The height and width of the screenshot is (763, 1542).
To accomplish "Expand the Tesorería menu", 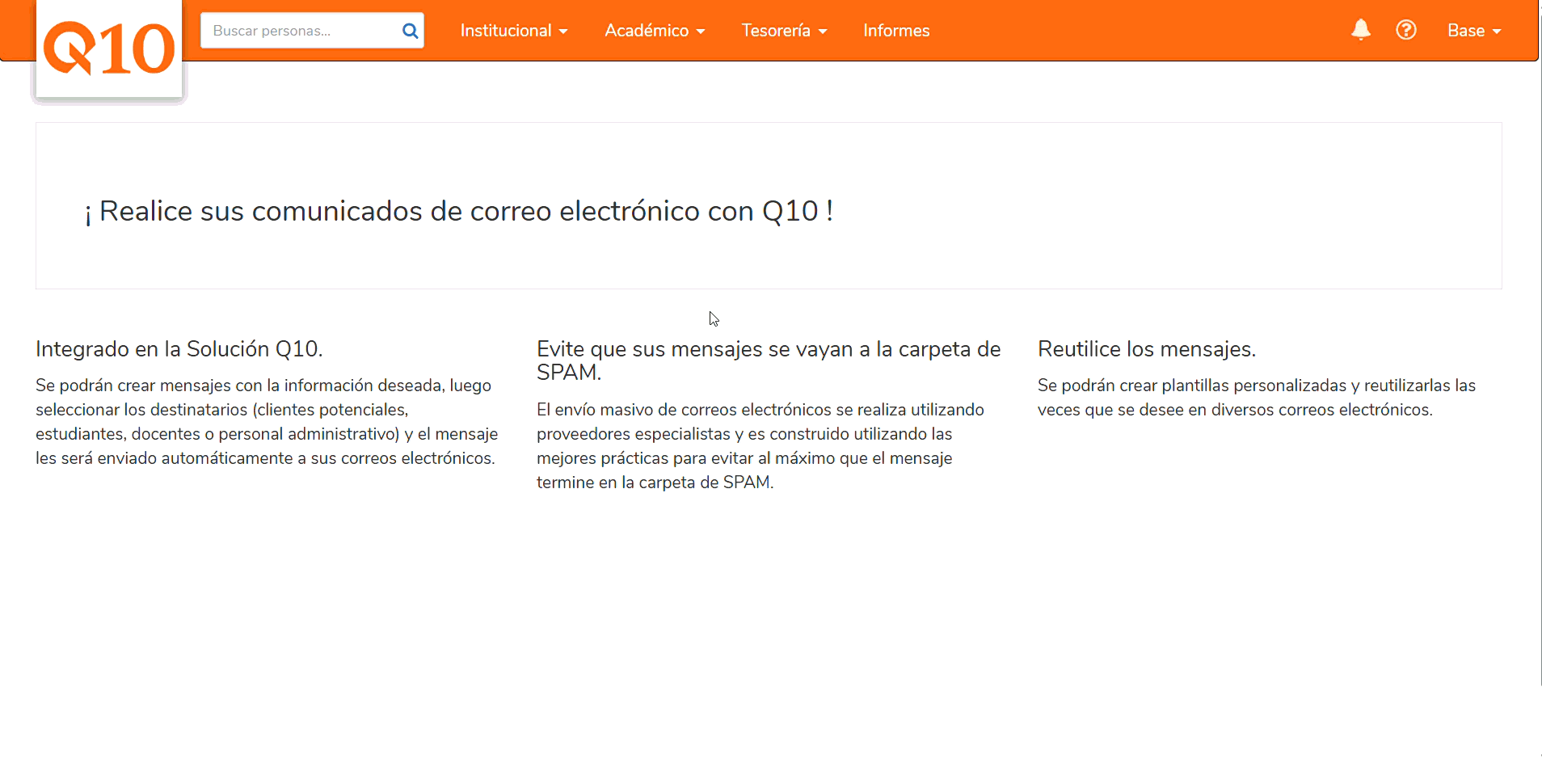I will pos(784,31).
